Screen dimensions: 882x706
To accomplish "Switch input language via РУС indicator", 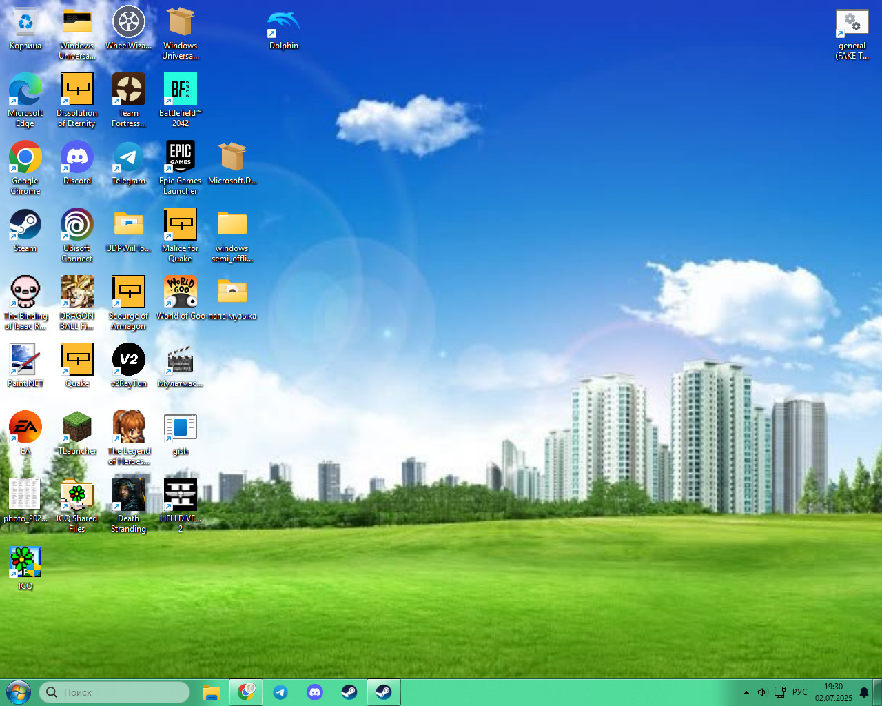I will click(x=799, y=692).
